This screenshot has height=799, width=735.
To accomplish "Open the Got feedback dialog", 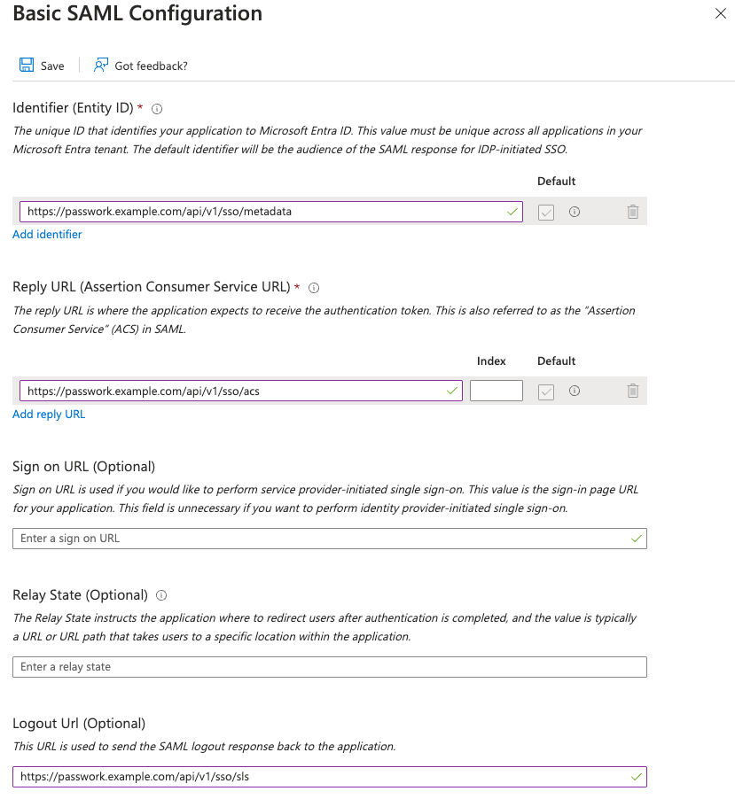I will pyautogui.click(x=140, y=65).
